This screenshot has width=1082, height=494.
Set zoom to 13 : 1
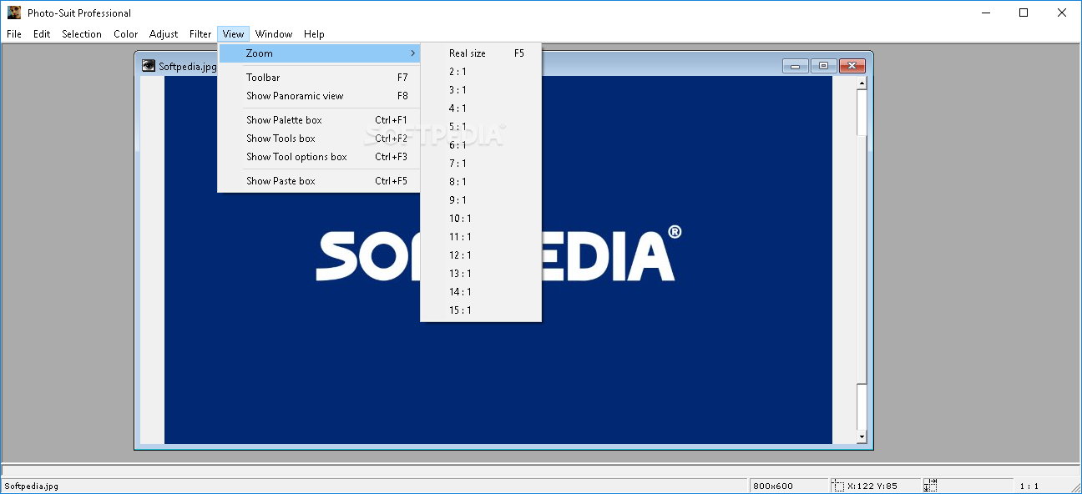[481, 274]
